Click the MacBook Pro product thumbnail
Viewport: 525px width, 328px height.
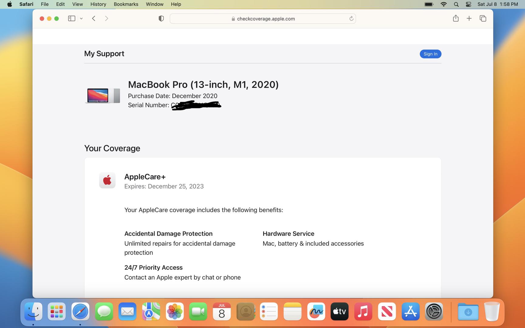[103, 96]
